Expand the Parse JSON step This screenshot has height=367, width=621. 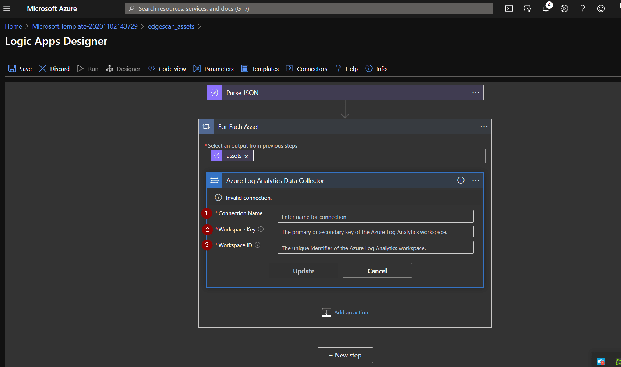point(345,93)
